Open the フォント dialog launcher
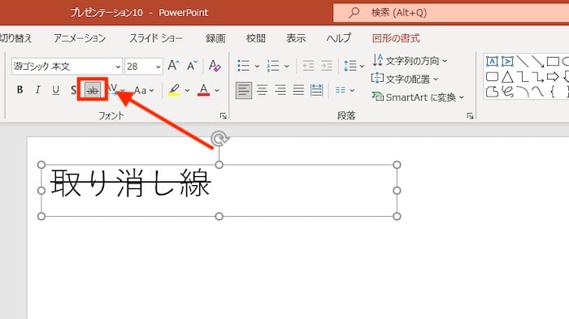 point(224,116)
